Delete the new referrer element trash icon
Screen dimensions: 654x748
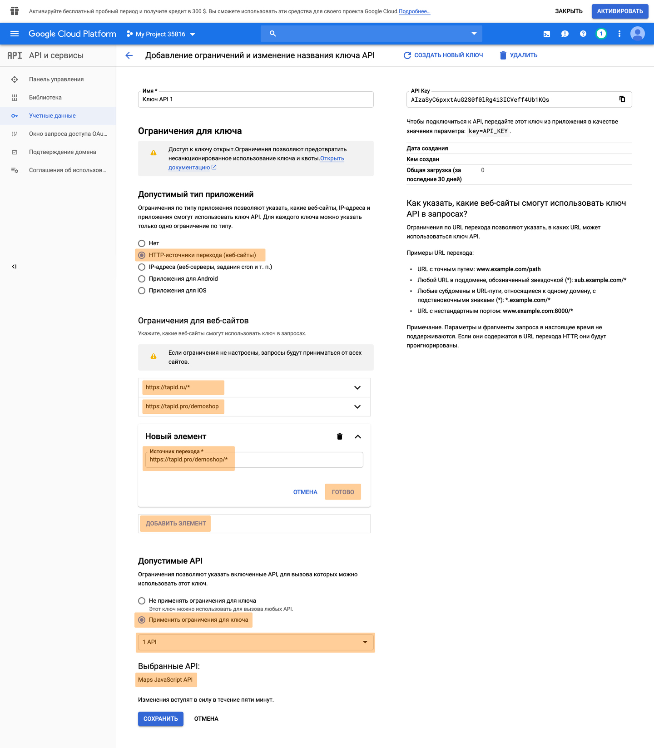pyautogui.click(x=339, y=436)
